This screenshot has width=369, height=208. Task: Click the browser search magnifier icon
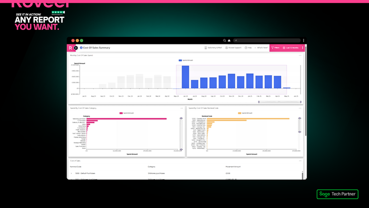(225, 40)
